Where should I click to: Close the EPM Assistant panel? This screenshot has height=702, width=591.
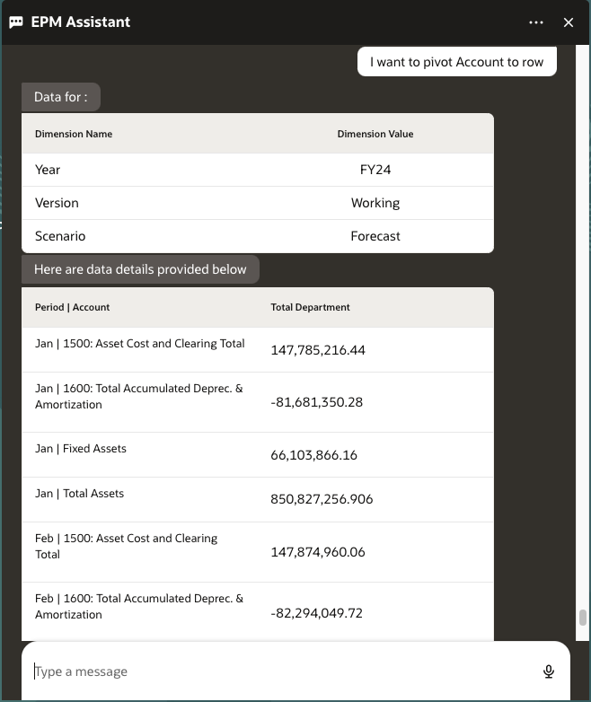click(x=569, y=22)
